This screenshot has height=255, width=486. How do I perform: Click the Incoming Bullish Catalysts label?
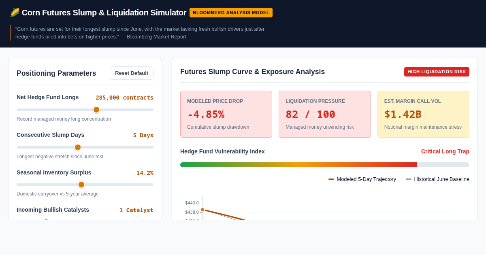(53, 210)
